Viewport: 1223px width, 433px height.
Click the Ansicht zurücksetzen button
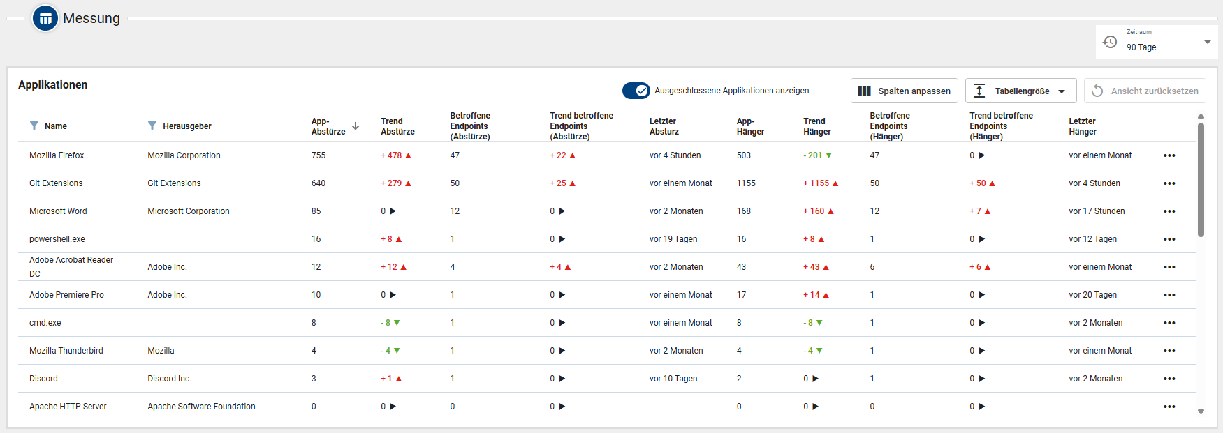(x=1144, y=91)
